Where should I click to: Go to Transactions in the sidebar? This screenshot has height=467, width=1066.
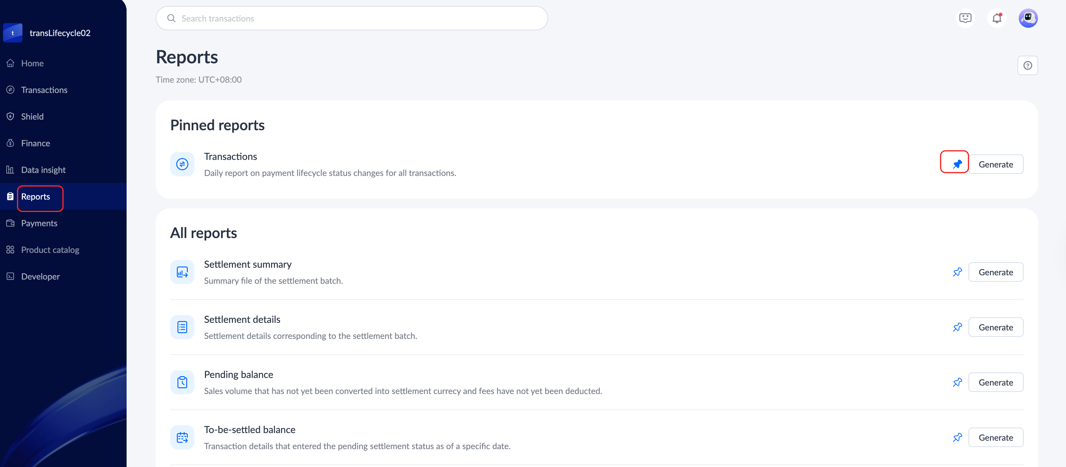(x=44, y=90)
